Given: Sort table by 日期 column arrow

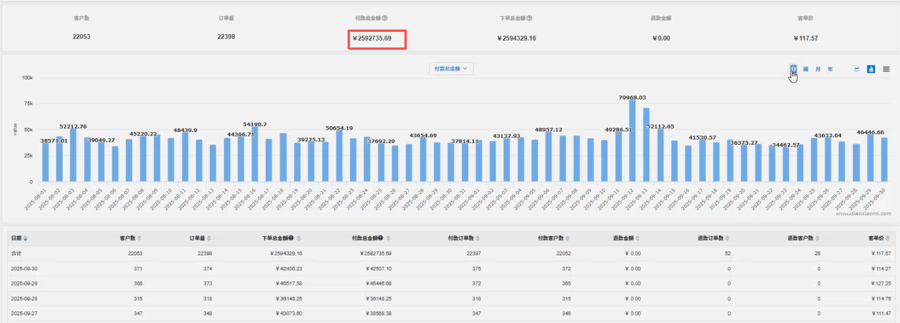Looking at the screenshot, I should [25, 238].
